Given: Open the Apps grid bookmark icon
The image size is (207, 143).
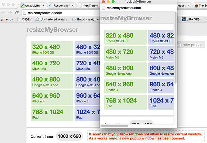Looking at the screenshot, I should click(x=3, y=19).
